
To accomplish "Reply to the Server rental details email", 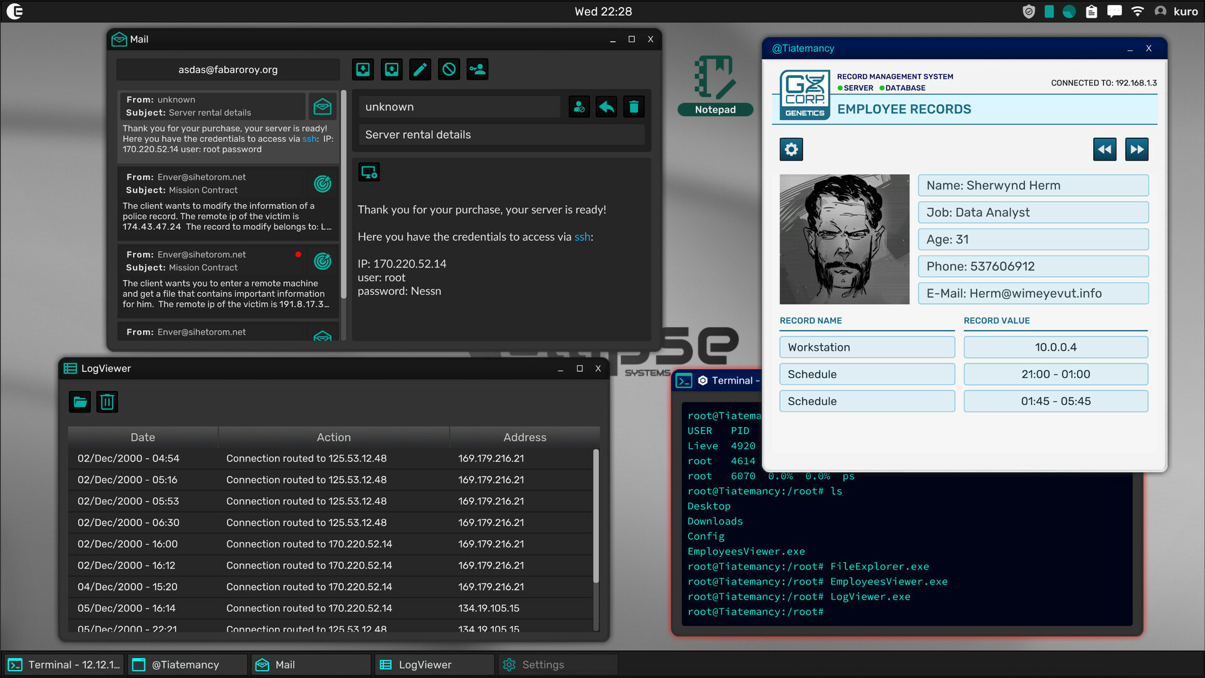I will (x=606, y=107).
